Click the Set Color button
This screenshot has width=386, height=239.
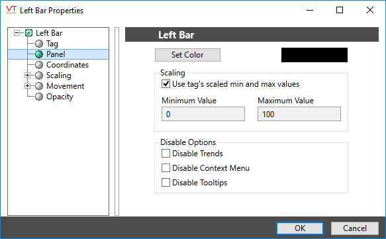click(187, 55)
